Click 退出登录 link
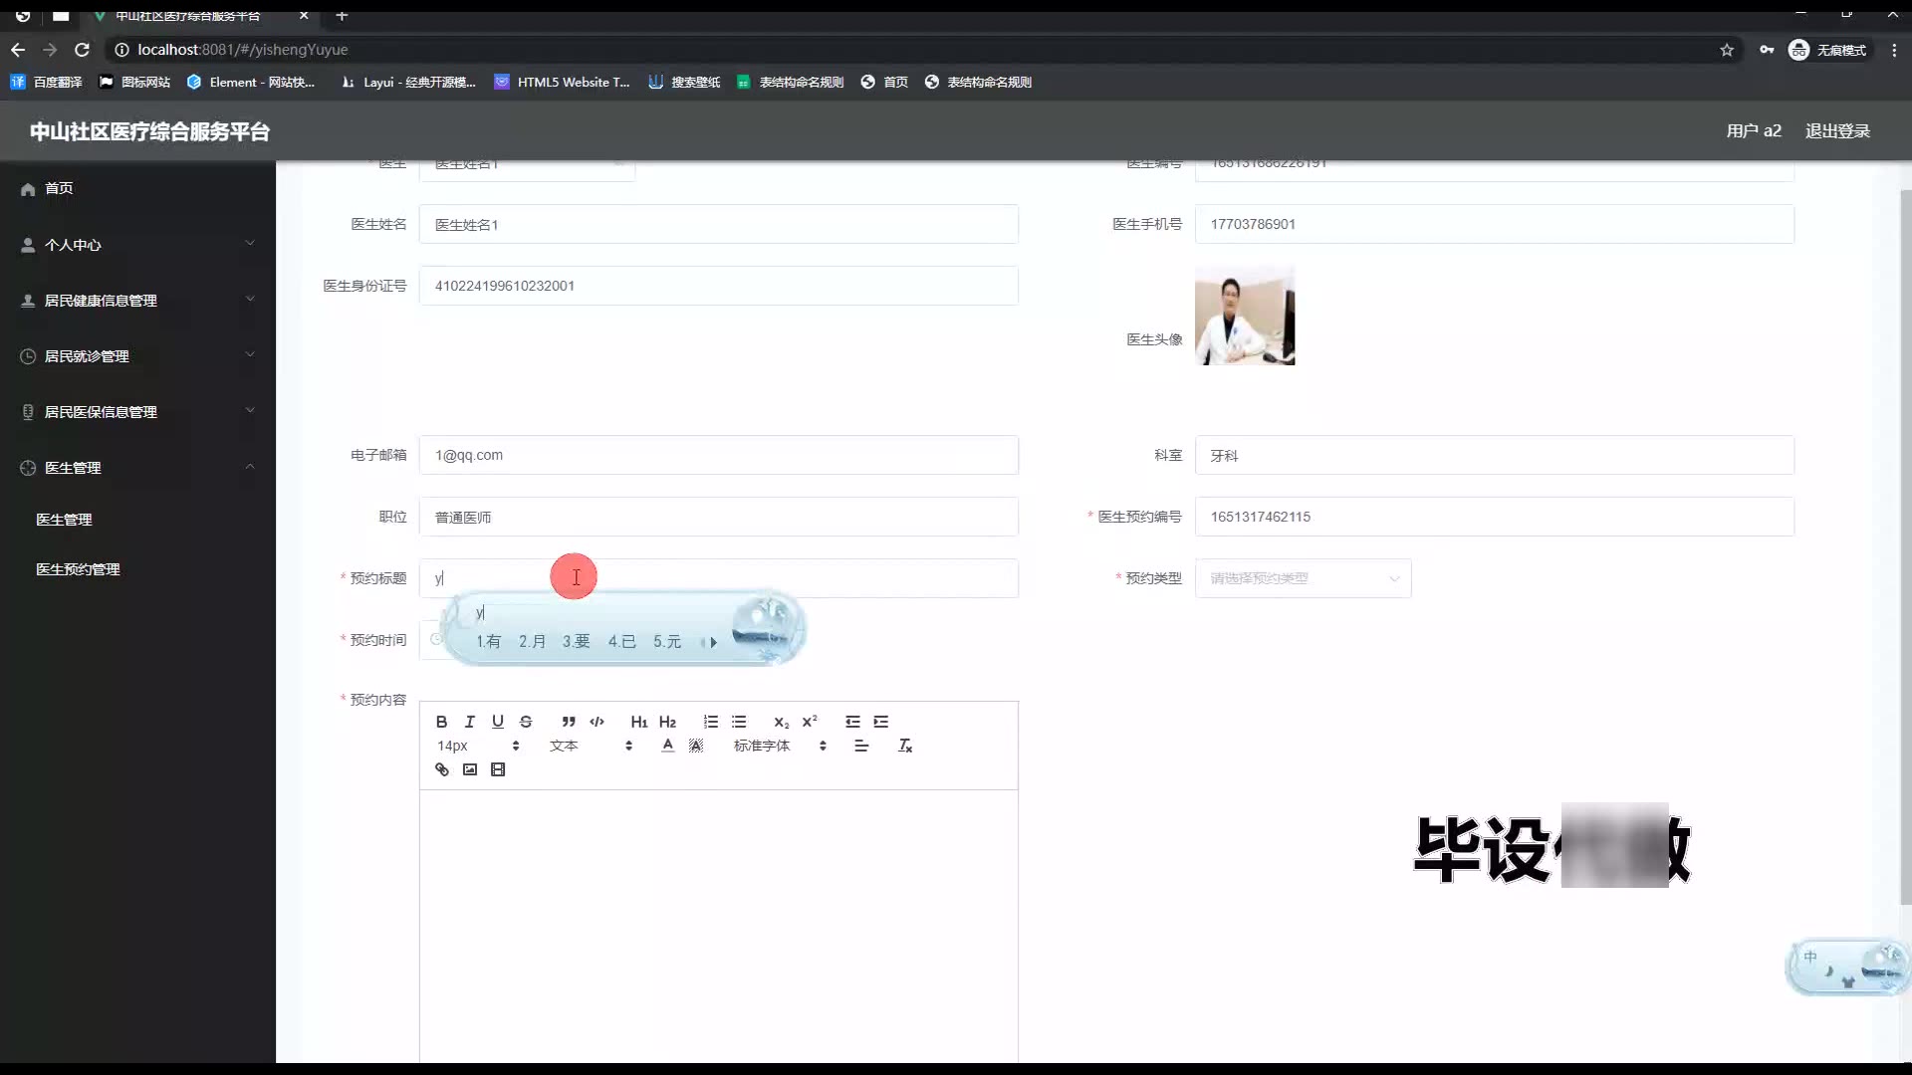1912x1075 pixels. [x=1837, y=131]
